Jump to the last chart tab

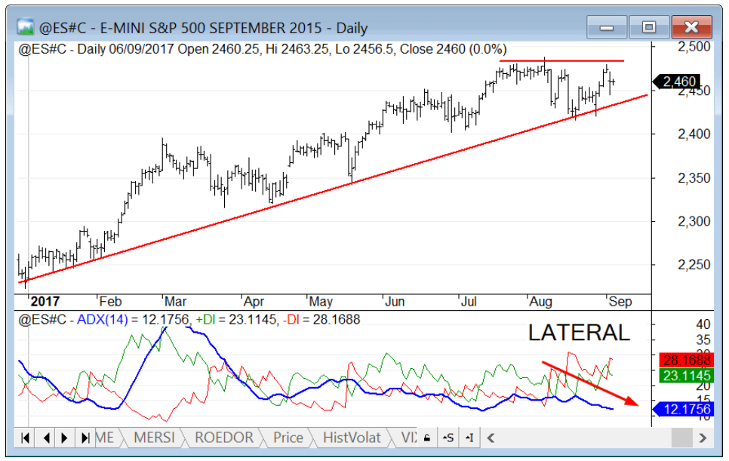point(85,438)
